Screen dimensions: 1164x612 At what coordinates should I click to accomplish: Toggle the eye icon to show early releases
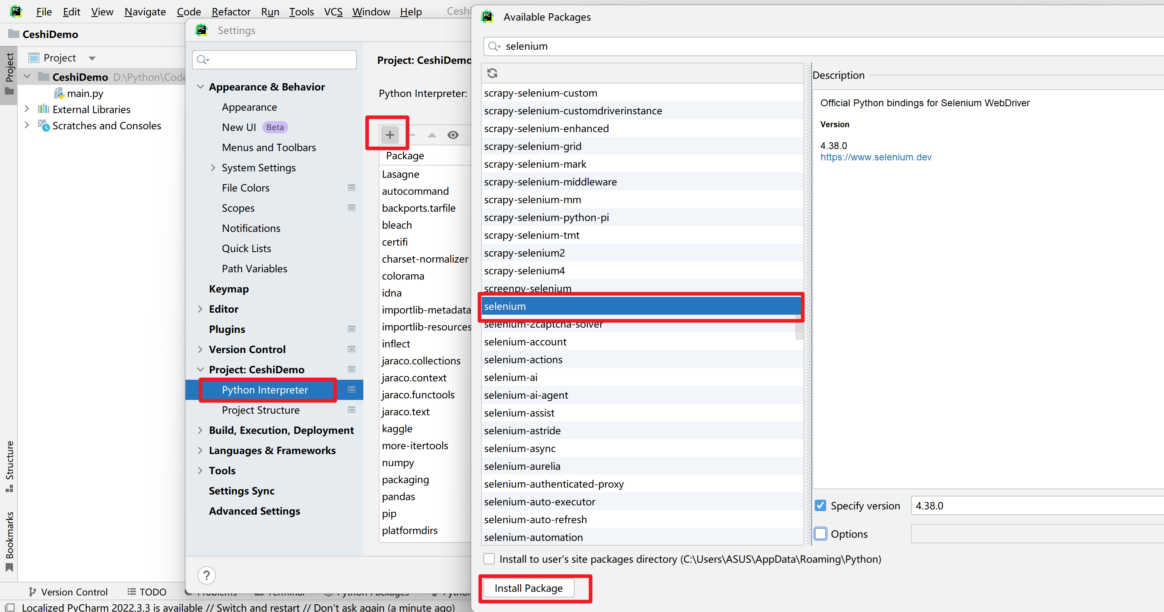click(453, 135)
